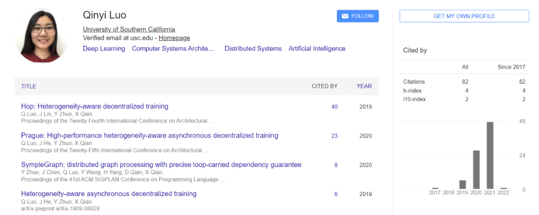Sort publications by Cited By column
Image resolution: width=539 pixels, height=215 pixels.
click(324, 86)
